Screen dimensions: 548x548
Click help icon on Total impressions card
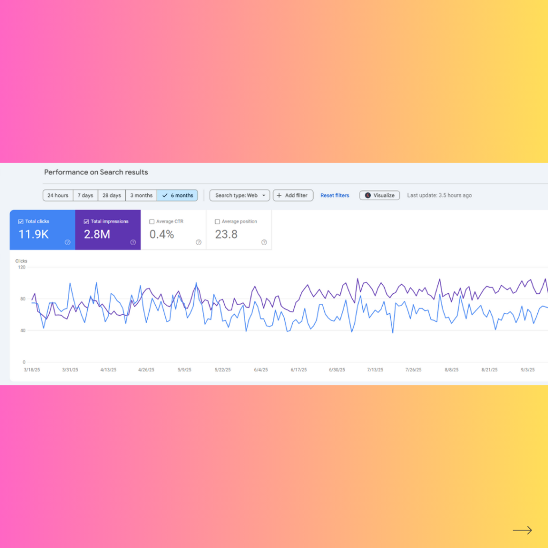[133, 242]
